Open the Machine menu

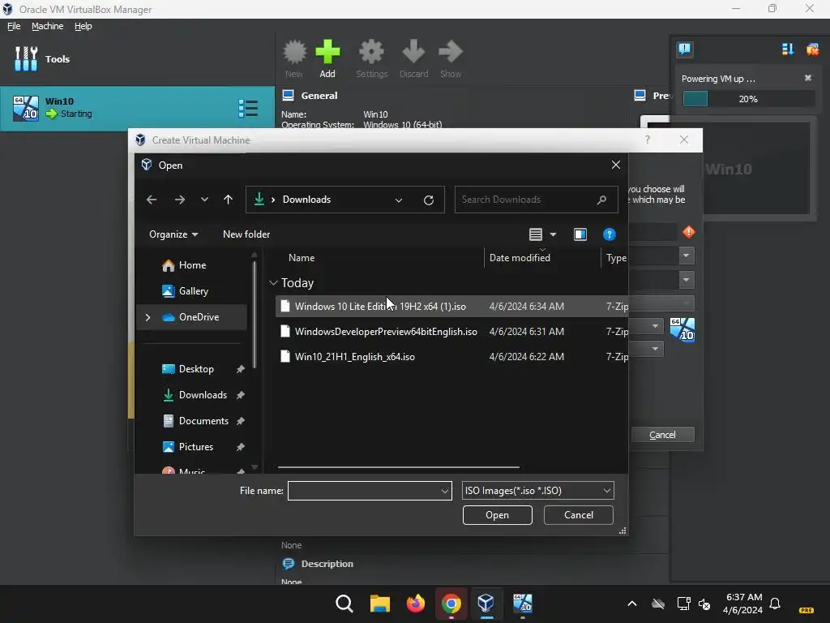click(47, 26)
